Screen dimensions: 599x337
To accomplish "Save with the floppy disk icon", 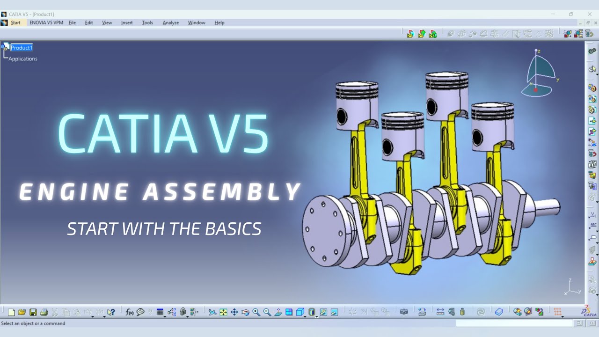I will coord(33,312).
